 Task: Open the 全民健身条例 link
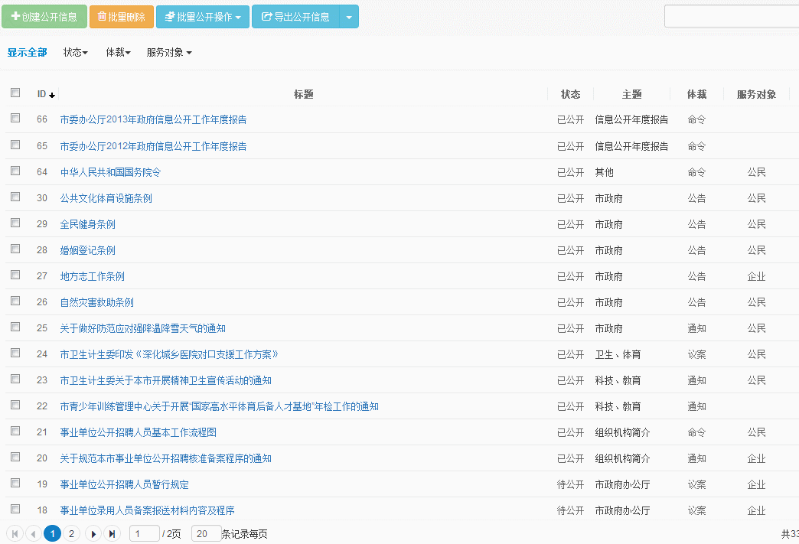[x=88, y=224]
